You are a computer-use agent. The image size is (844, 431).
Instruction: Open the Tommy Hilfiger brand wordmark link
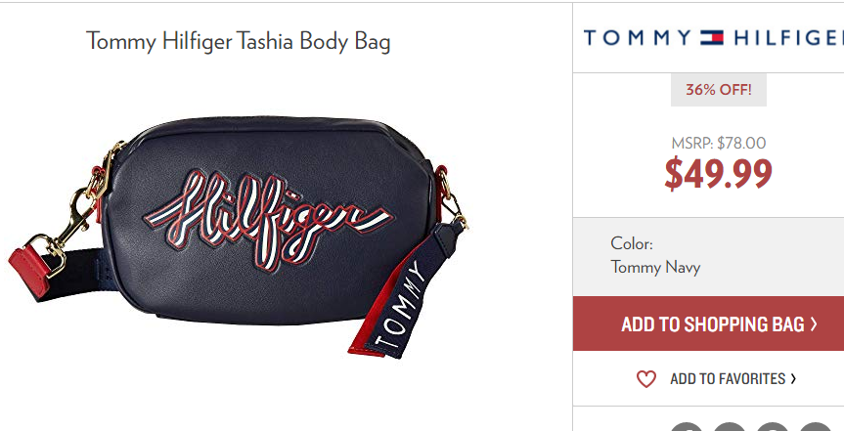714,38
